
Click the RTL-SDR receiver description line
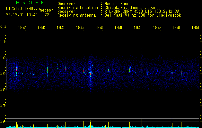tap(142, 11)
